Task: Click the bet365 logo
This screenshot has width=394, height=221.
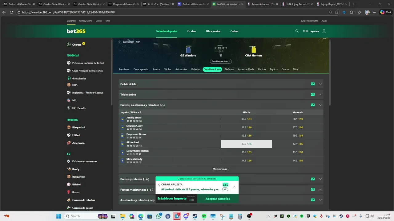Action: 76,31
